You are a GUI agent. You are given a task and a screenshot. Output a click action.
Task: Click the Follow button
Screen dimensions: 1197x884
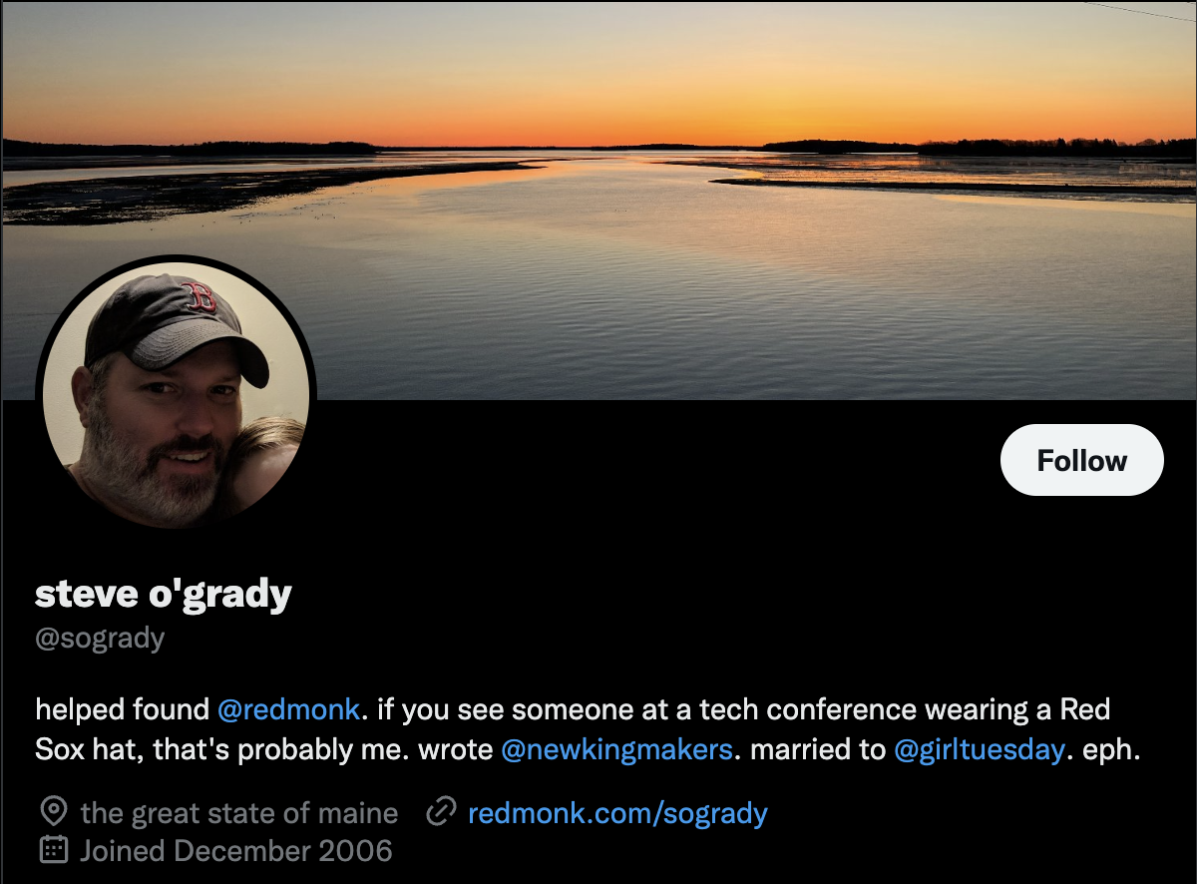[1081, 460]
